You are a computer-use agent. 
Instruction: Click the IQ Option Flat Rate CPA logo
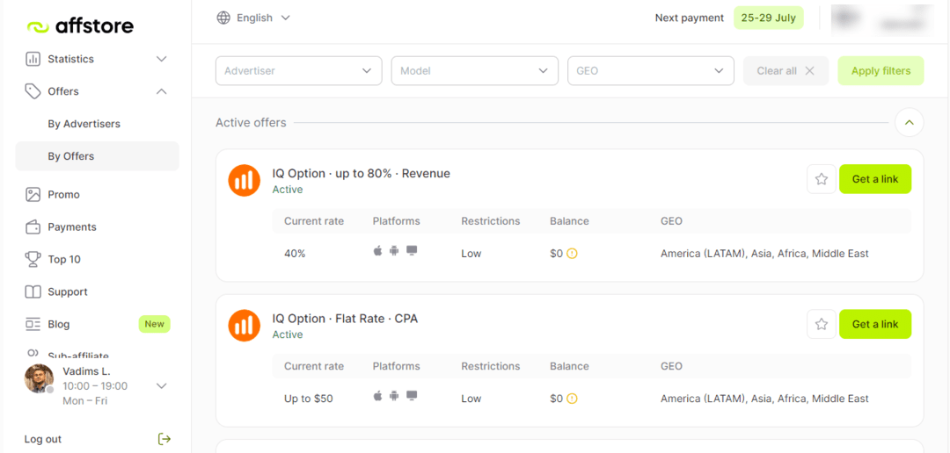(244, 325)
